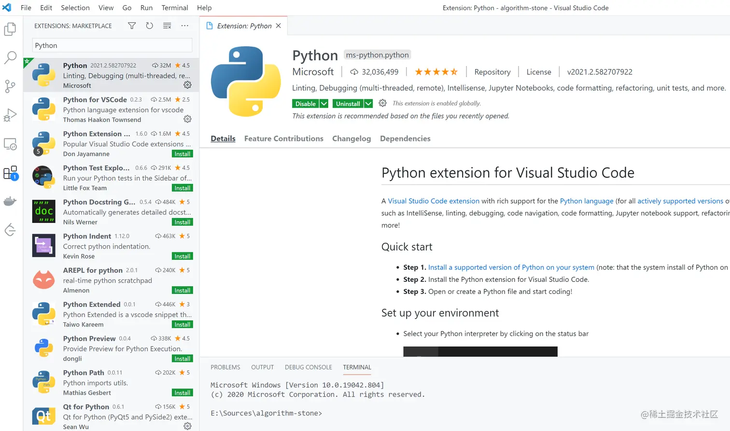Screen dimensions: 730x431
Task: Open the Terminal menu
Action: click(175, 8)
